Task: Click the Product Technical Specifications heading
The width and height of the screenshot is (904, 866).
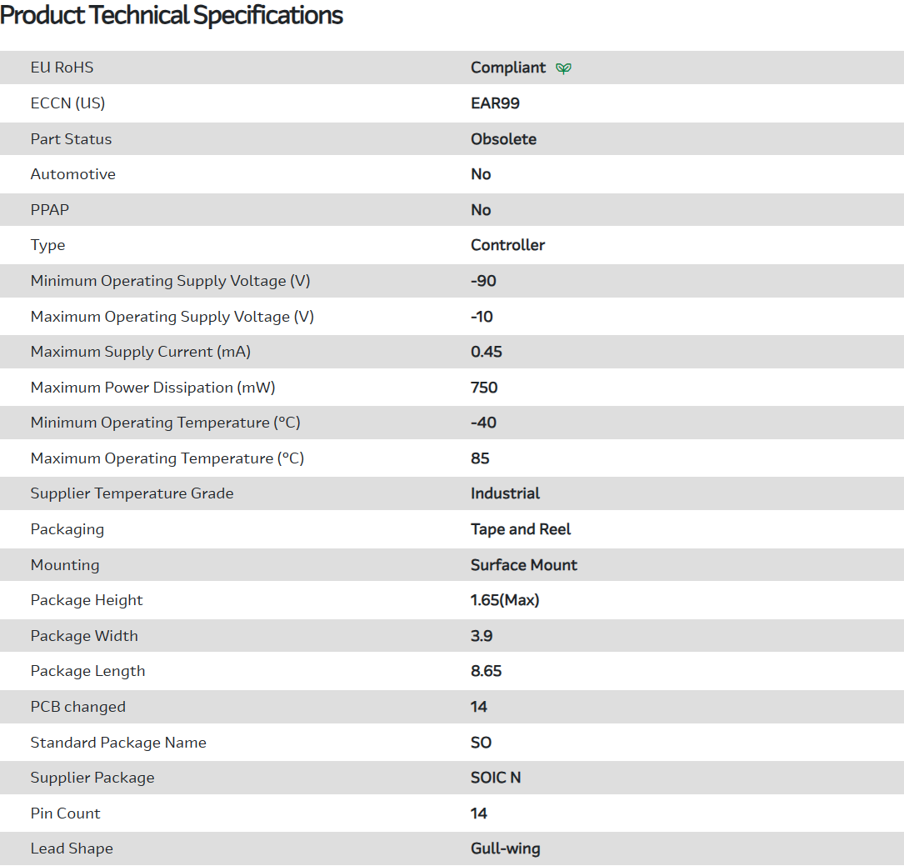Action: click(172, 15)
